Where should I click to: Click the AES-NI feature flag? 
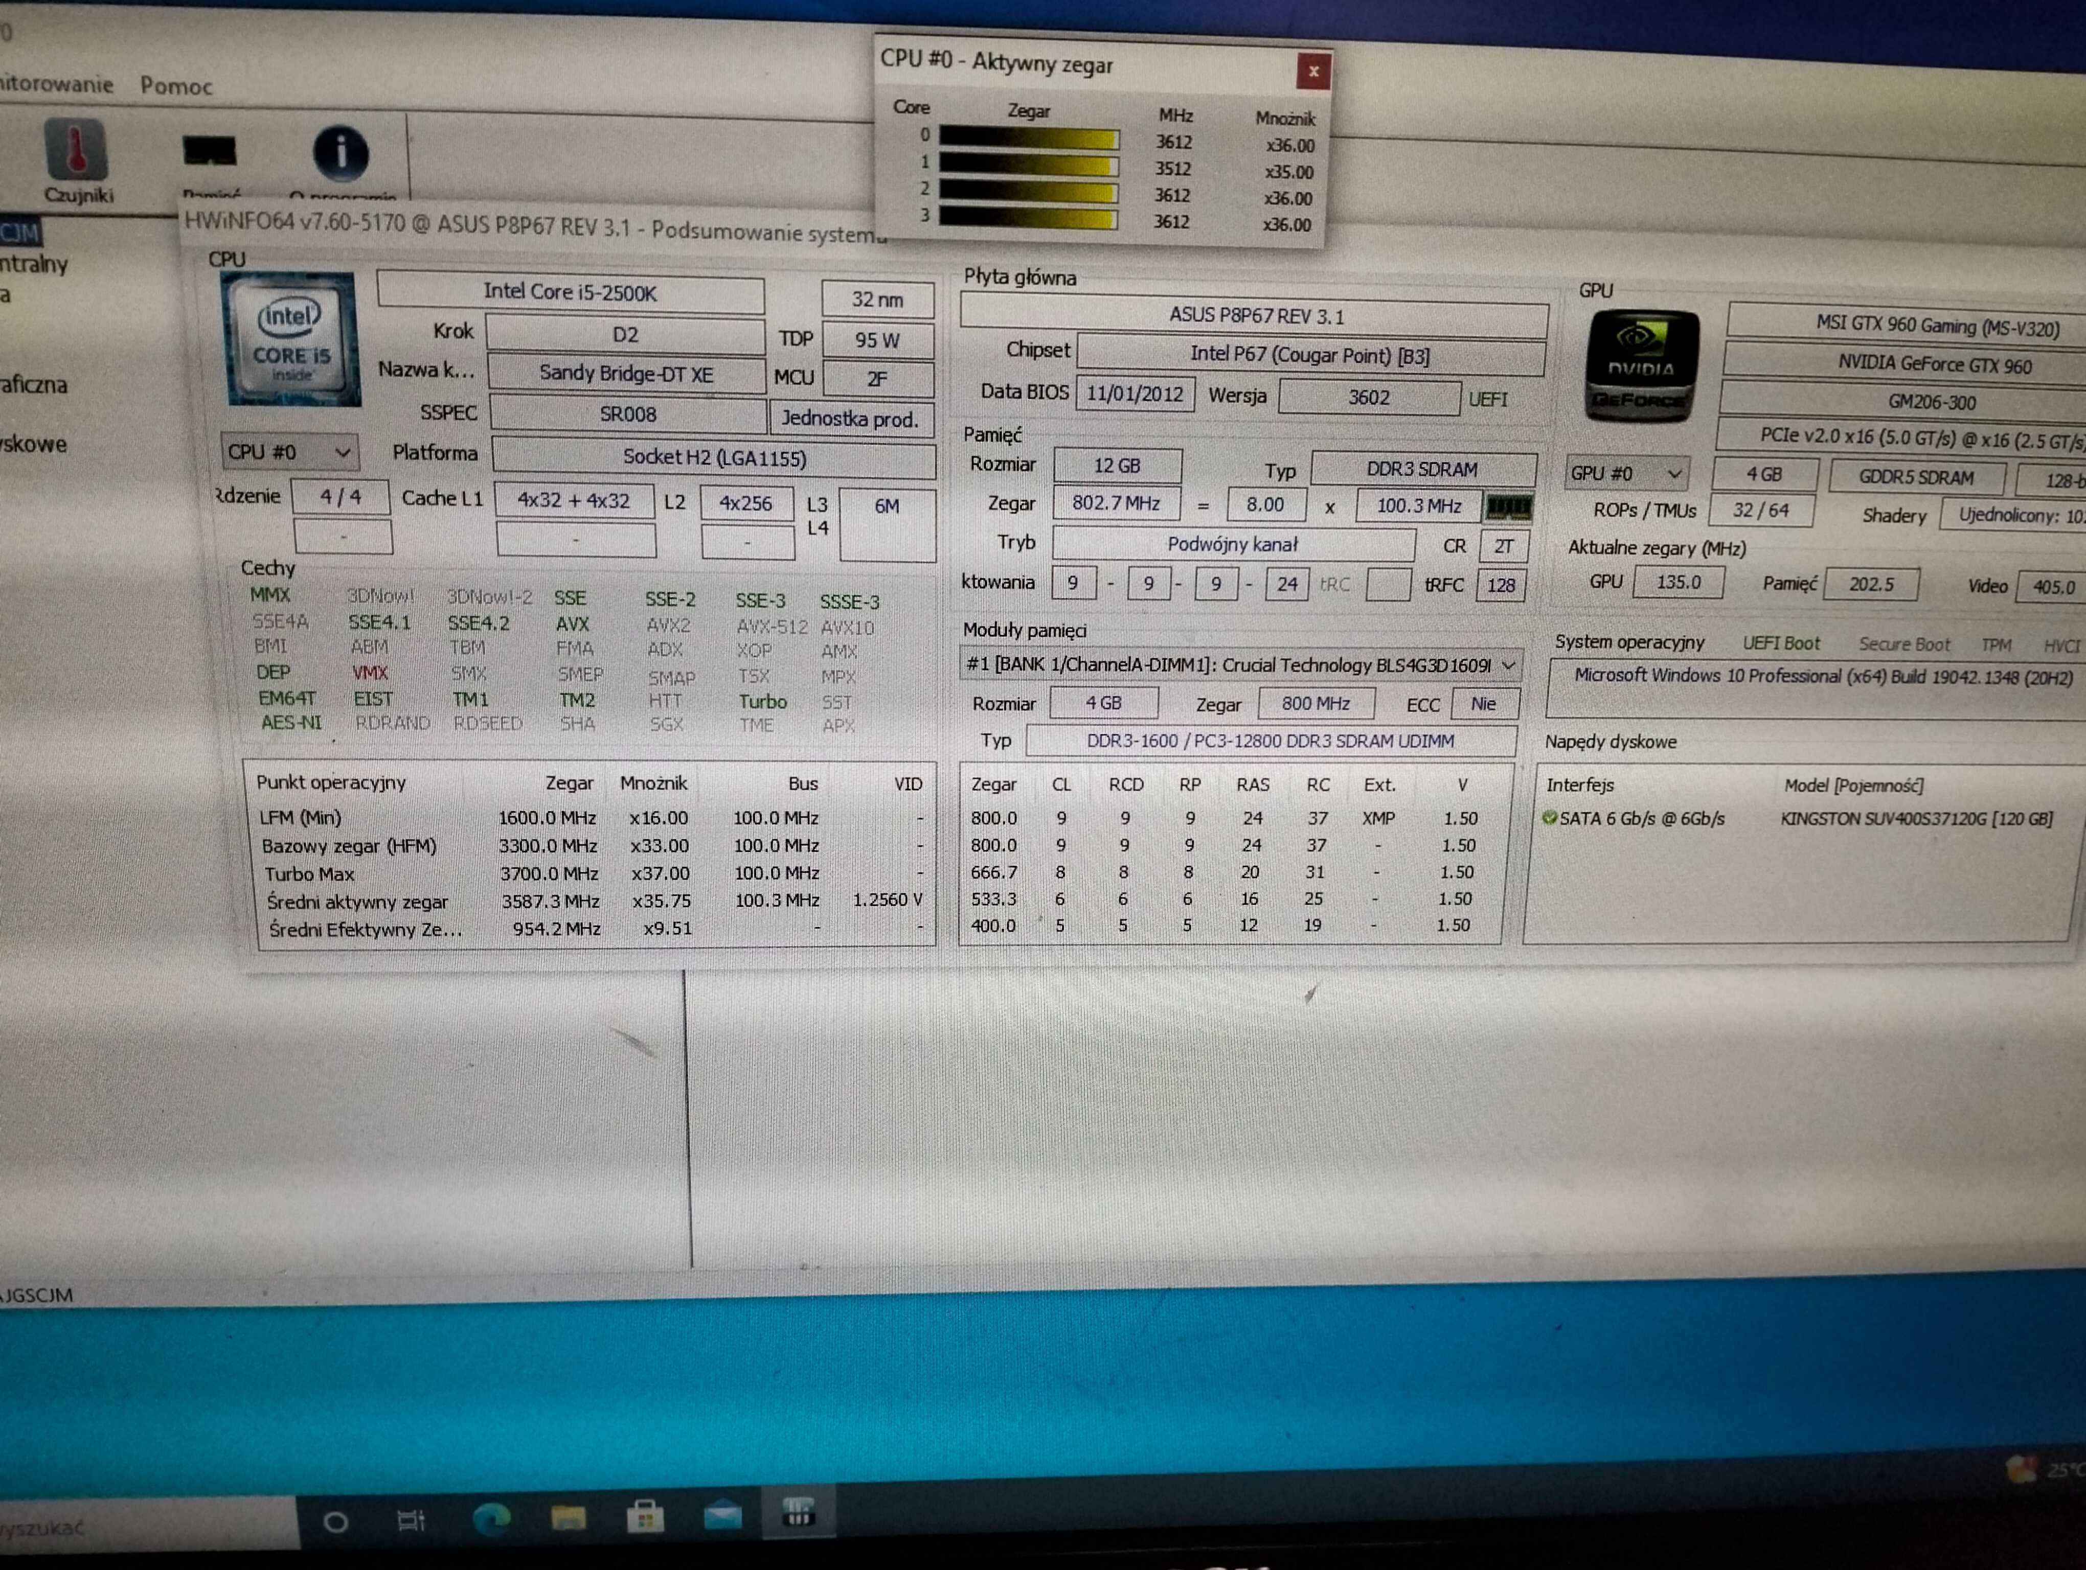point(290,723)
